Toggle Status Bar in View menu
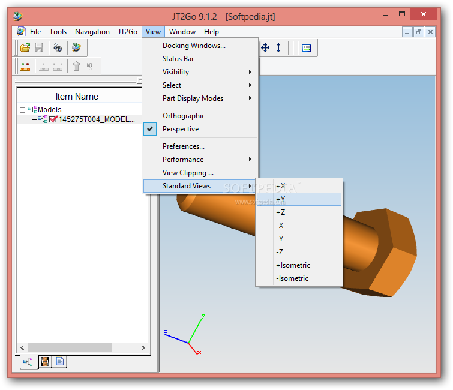 pyautogui.click(x=200, y=59)
